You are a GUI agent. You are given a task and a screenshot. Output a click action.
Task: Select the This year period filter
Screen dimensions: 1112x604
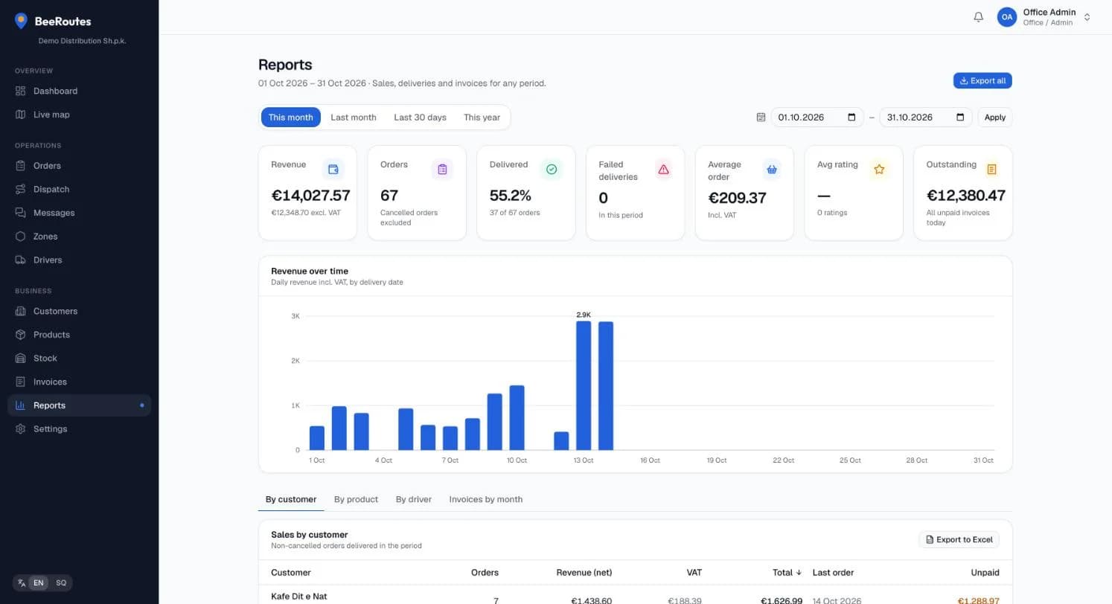(482, 118)
